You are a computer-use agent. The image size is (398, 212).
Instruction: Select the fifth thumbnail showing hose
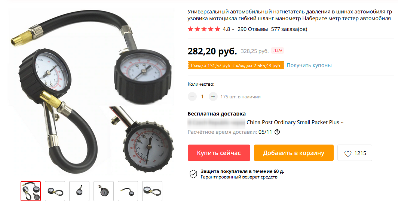[x=128, y=191]
